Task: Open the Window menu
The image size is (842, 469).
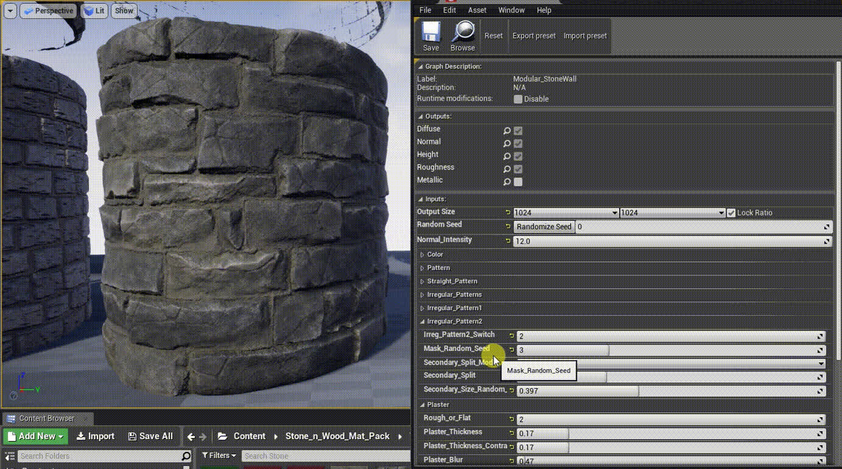Action: [511, 10]
